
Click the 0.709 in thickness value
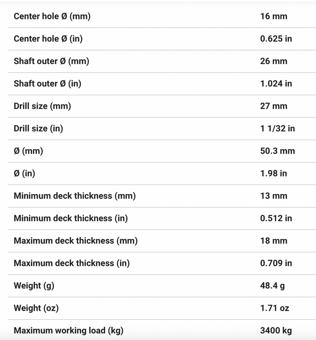click(276, 263)
